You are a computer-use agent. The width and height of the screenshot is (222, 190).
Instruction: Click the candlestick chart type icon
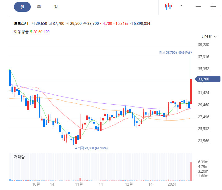(x=168, y=6)
